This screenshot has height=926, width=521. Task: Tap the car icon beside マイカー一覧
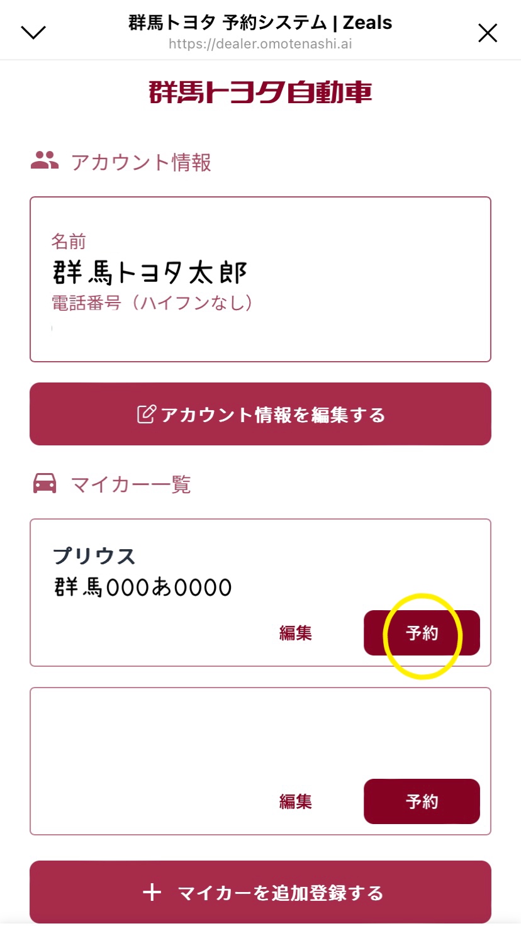[x=45, y=484]
